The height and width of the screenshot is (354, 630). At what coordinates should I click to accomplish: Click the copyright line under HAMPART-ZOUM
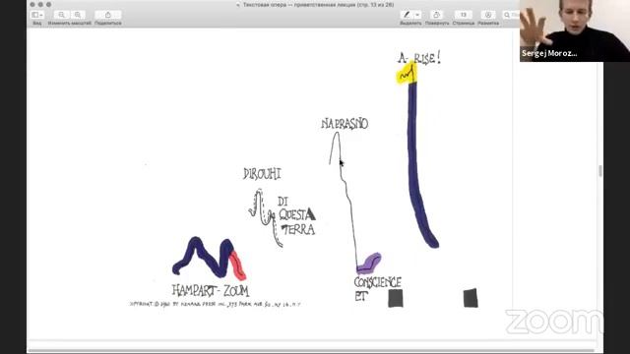click(x=215, y=304)
